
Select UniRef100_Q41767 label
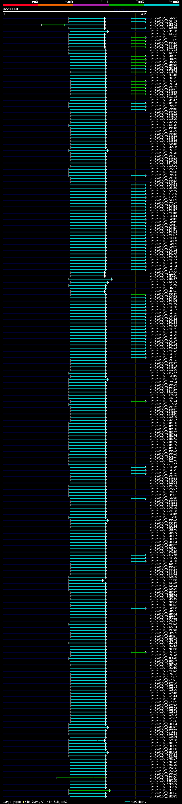point(163,373)
